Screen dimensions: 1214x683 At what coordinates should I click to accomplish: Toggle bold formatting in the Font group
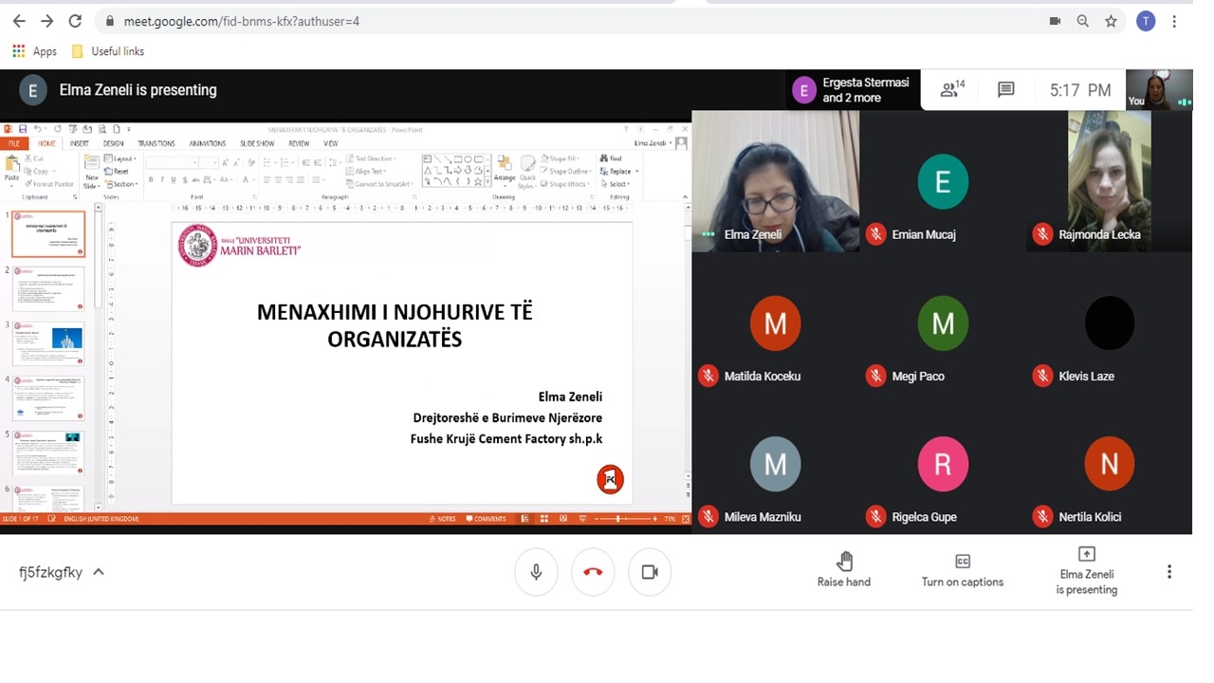pos(151,179)
